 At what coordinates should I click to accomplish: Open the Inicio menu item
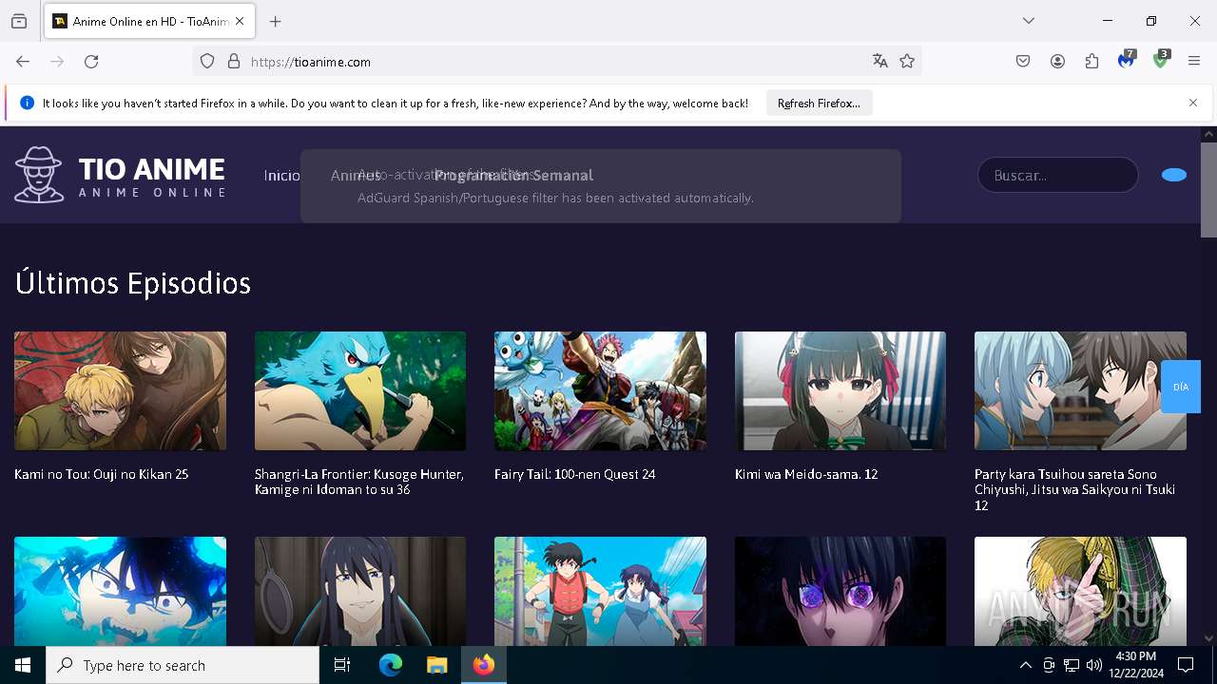pos(282,175)
